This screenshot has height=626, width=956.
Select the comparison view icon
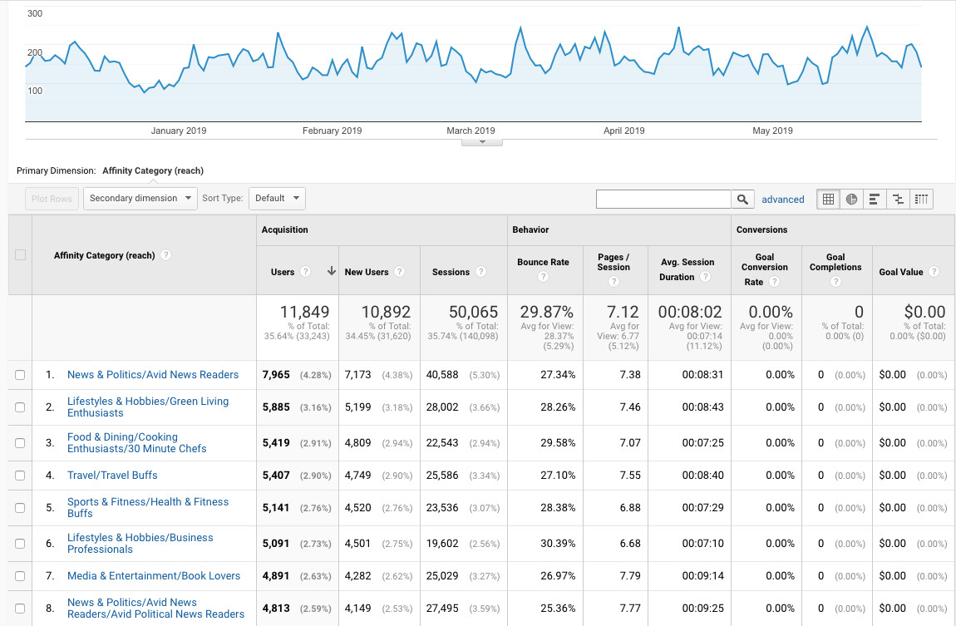tap(897, 199)
